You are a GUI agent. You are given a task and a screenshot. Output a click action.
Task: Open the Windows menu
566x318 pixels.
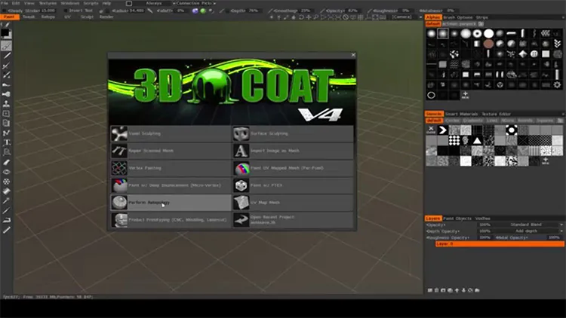coord(70,3)
